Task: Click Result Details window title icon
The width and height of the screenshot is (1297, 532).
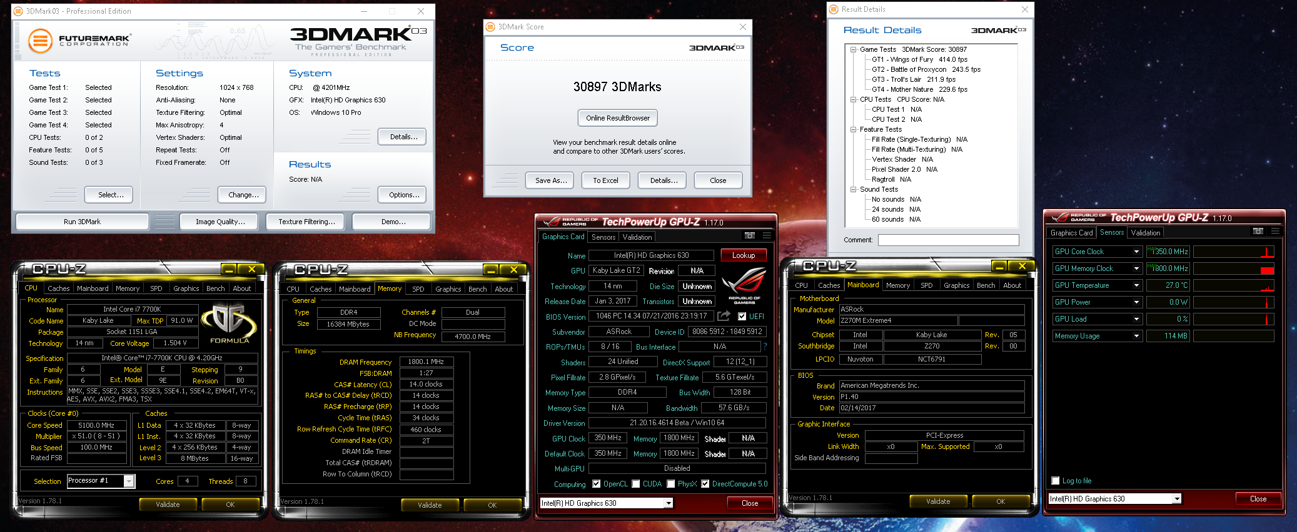Action: [x=834, y=9]
